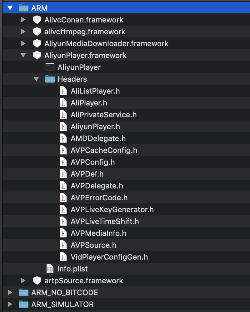
Task: Expand the ARM_SIMULATOR folder triangle
Action: tap(10, 304)
